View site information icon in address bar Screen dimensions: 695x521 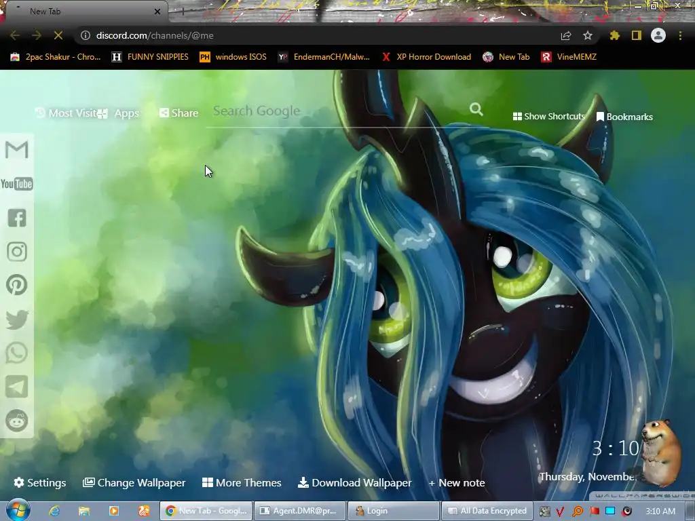[x=86, y=35]
